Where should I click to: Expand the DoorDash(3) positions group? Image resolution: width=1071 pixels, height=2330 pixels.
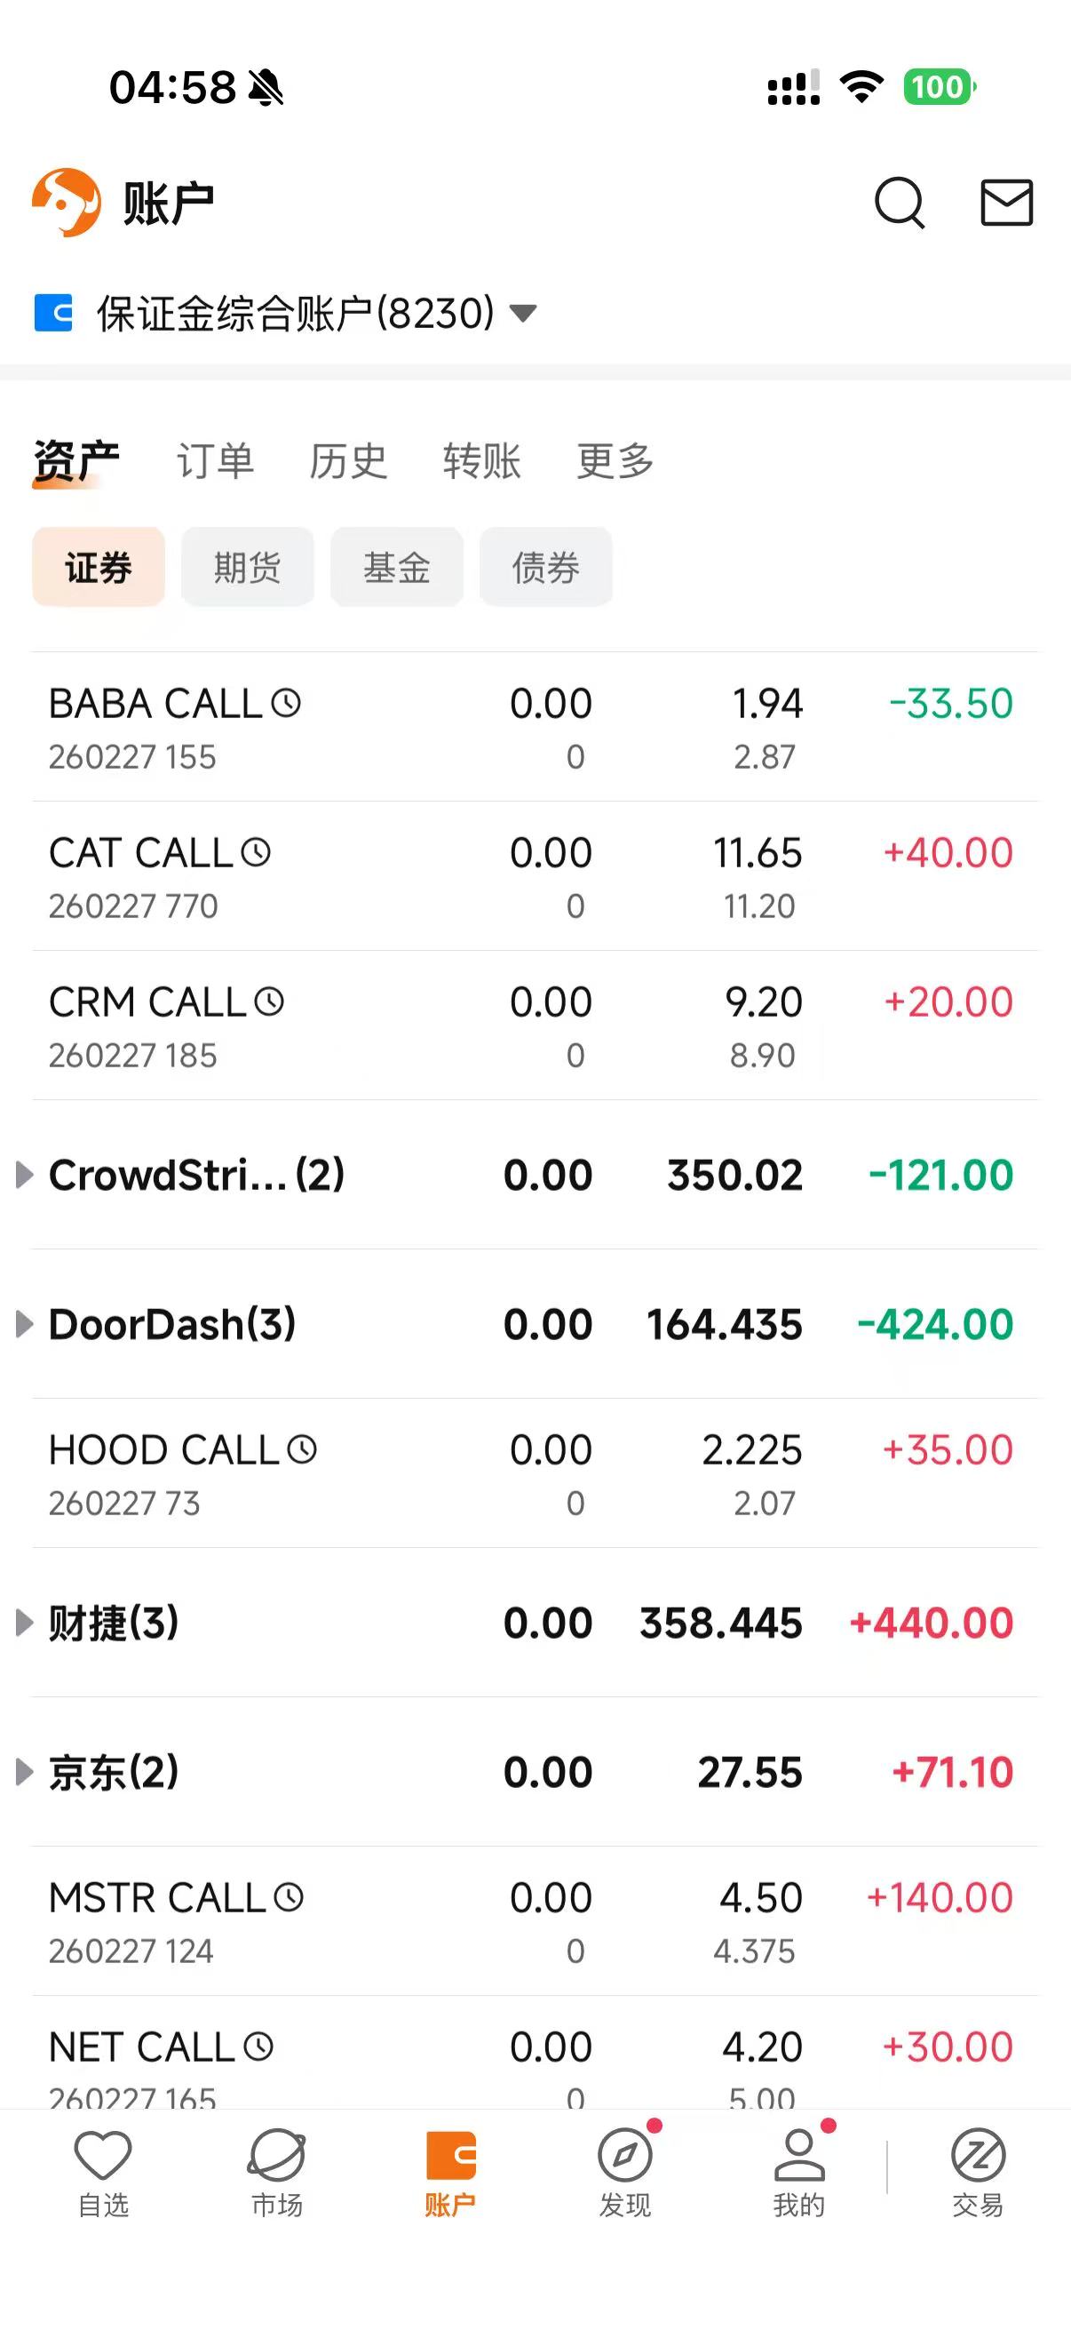tap(25, 1324)
